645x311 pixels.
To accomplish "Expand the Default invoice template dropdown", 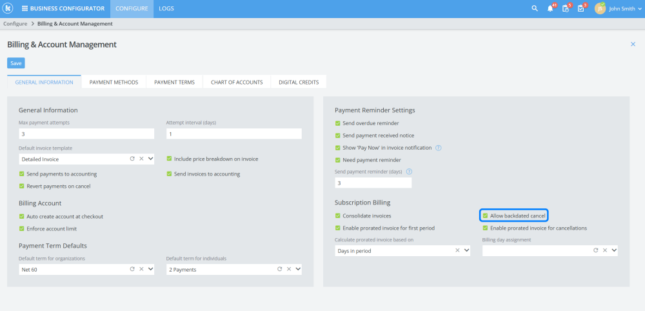I will (x=150, y=158).
